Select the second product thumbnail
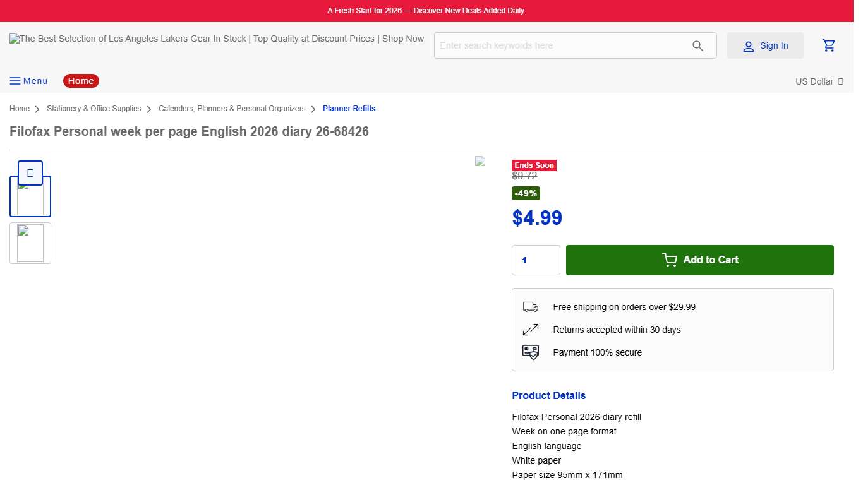863x485 pixels. 30,243
